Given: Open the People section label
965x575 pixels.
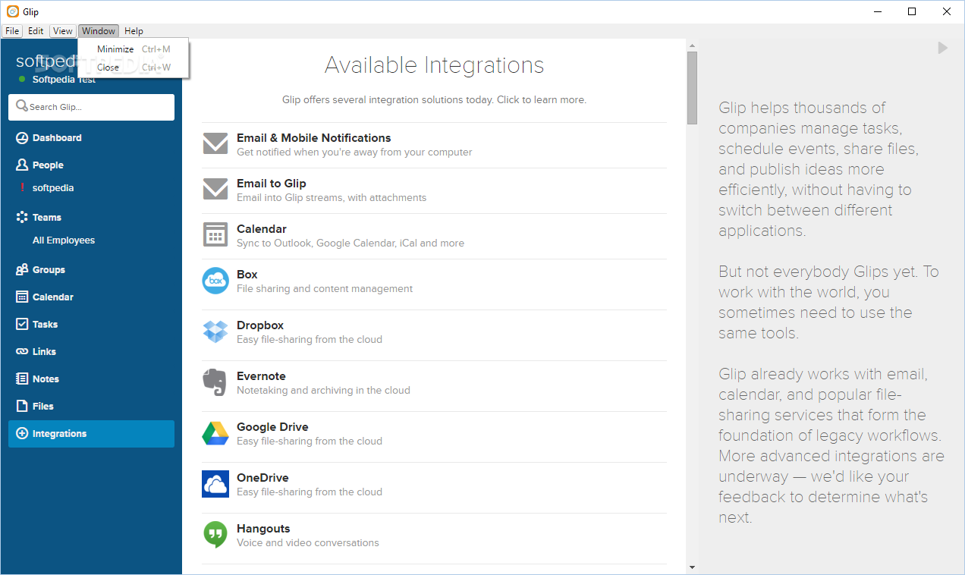Looking at the screenshot, I should (x=48, y=165).
